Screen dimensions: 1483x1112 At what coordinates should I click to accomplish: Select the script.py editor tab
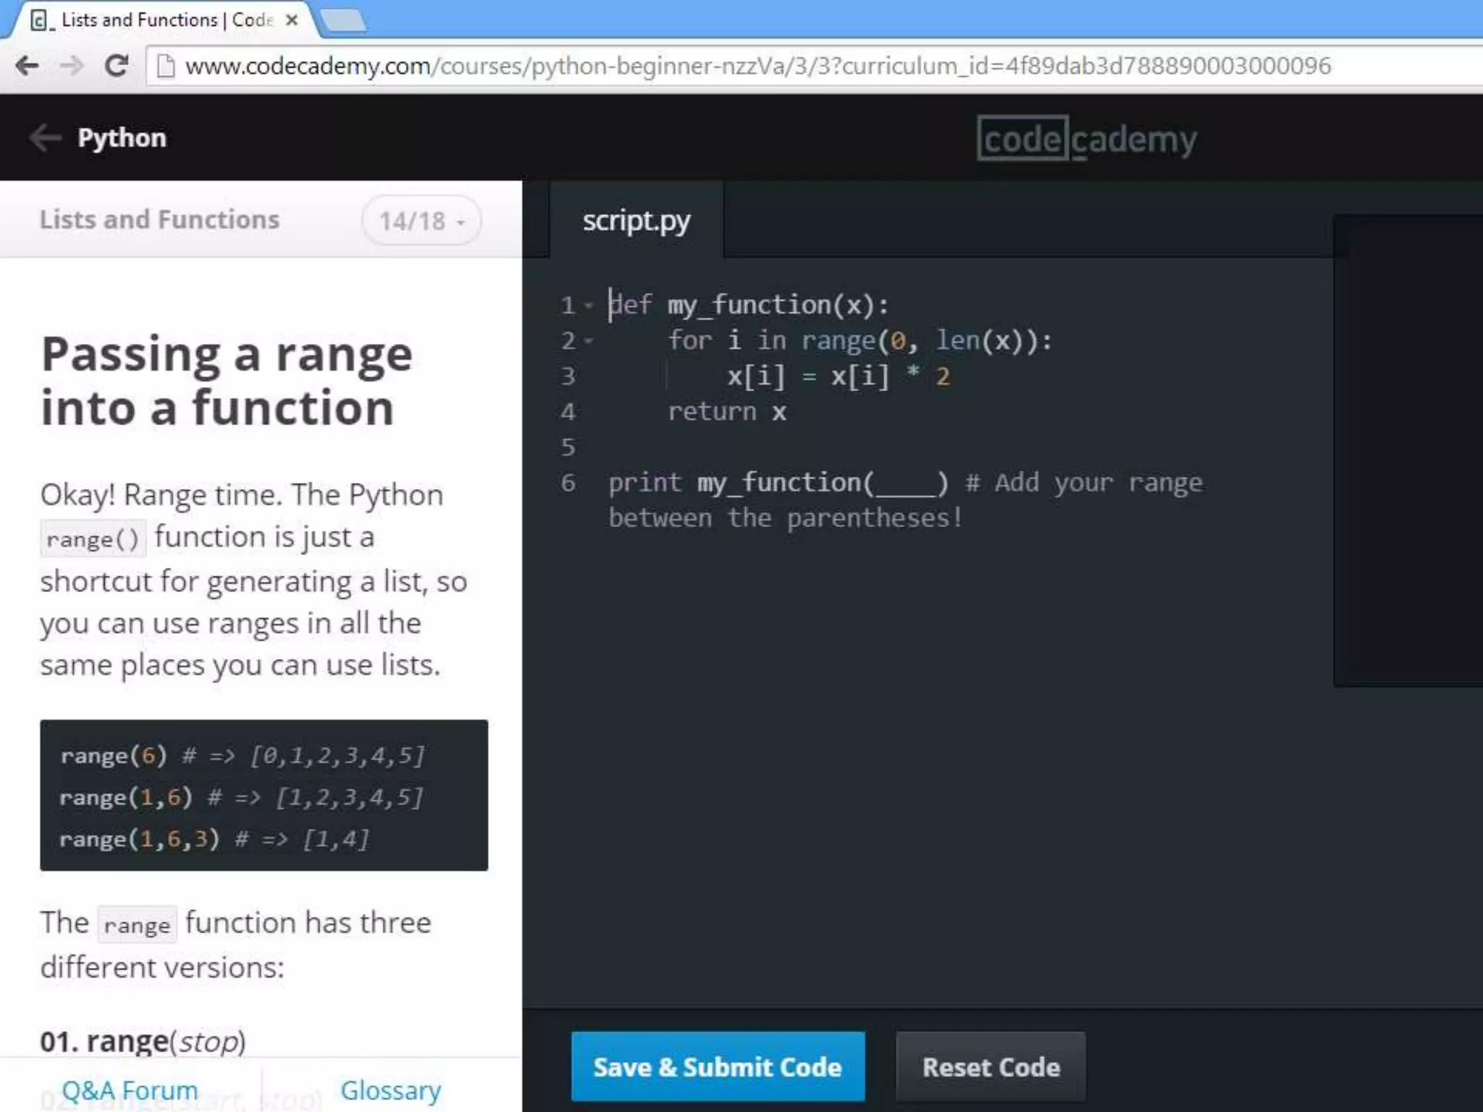click(x=637, y=220)
